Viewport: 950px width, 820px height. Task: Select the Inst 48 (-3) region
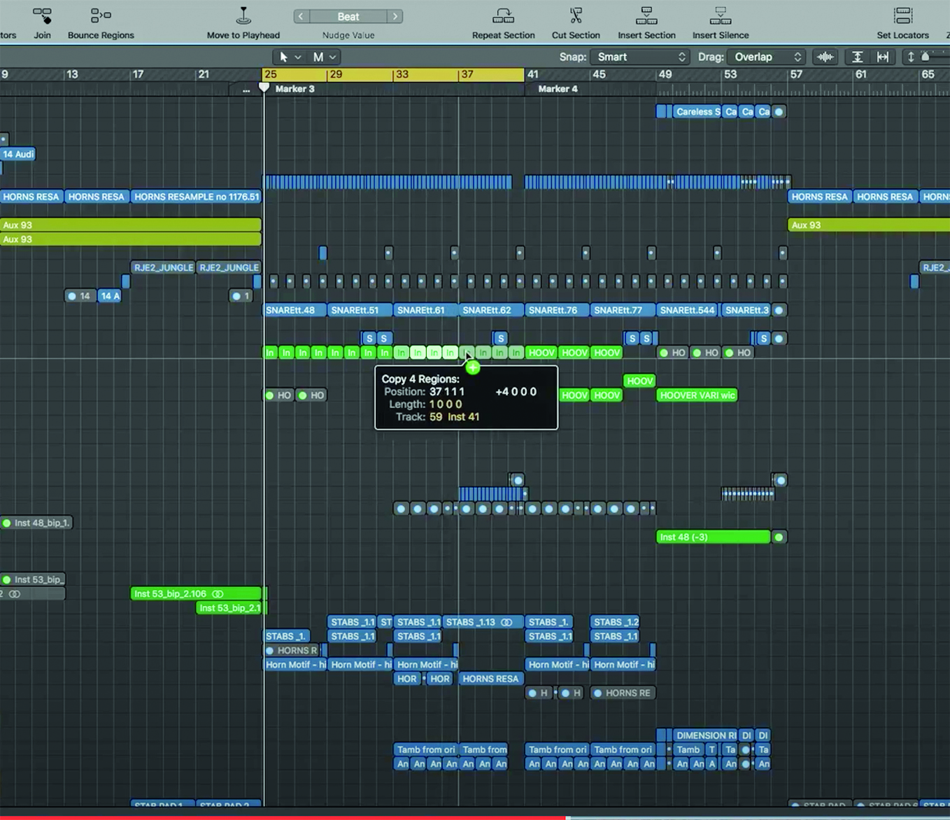(x=713, y=537)
